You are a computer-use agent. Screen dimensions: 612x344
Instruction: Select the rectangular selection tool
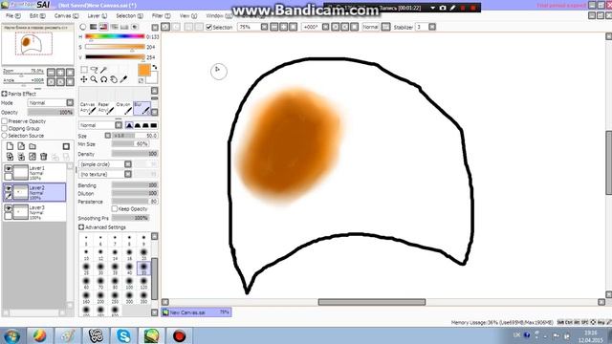[84, 70]
